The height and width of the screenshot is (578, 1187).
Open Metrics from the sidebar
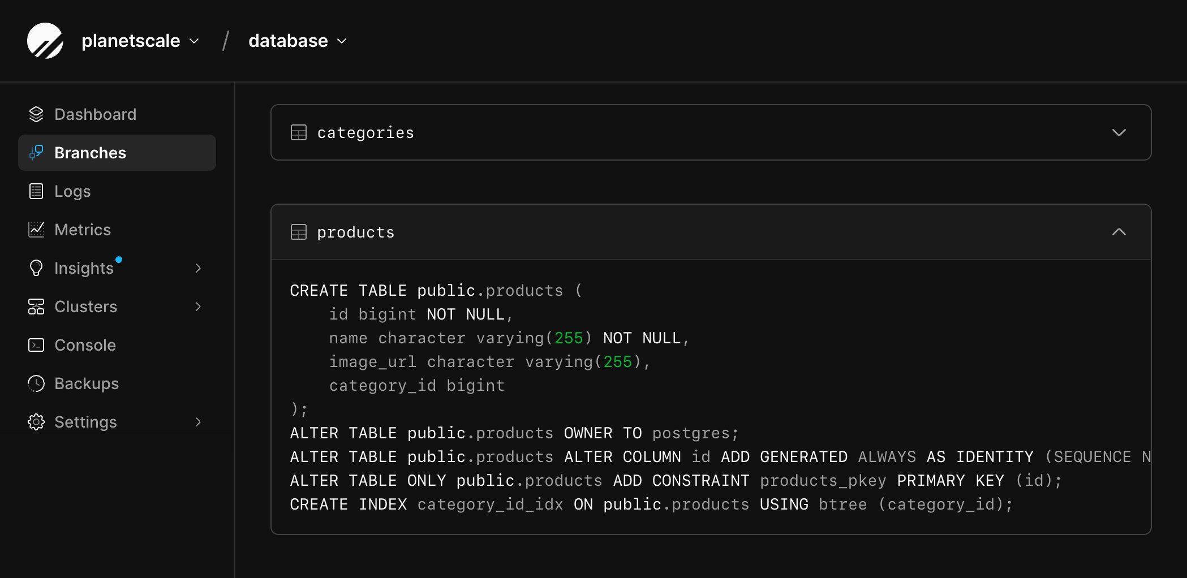(x=117, y=230)
